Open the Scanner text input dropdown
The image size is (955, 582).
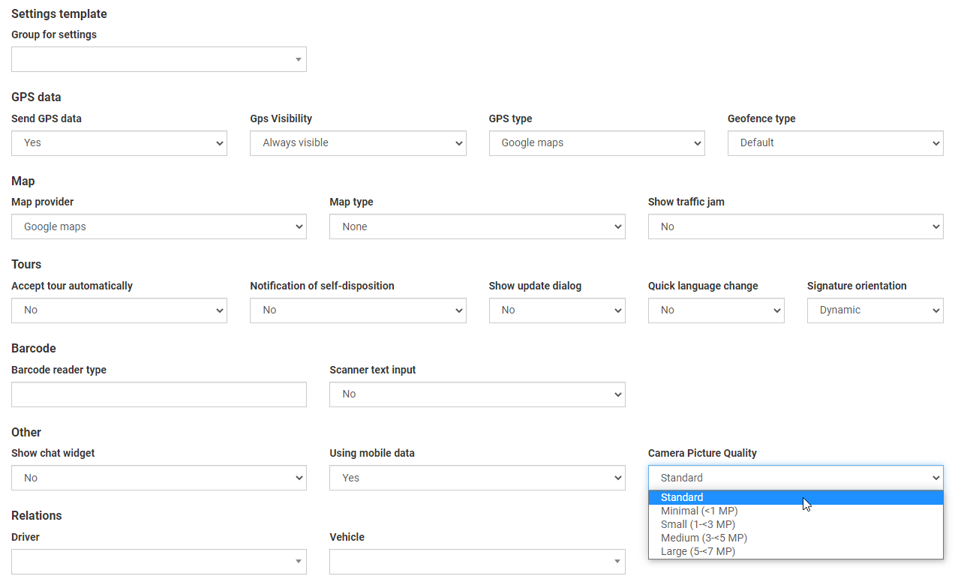(x=476, y=394)
